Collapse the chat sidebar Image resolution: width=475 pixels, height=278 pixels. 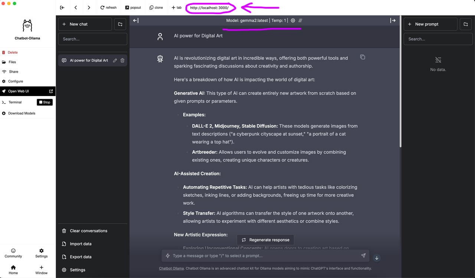point(136,20)
